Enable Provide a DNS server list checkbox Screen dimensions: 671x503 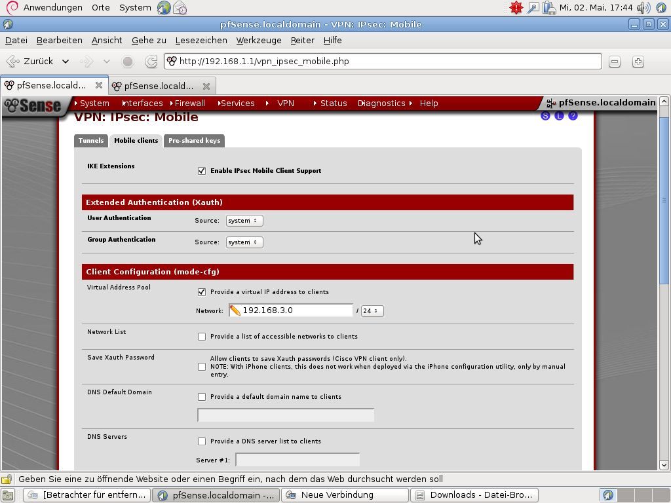(x=202, y=441)
